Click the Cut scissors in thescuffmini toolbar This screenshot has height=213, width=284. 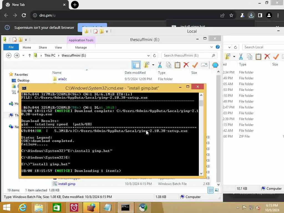click(160, 65)
